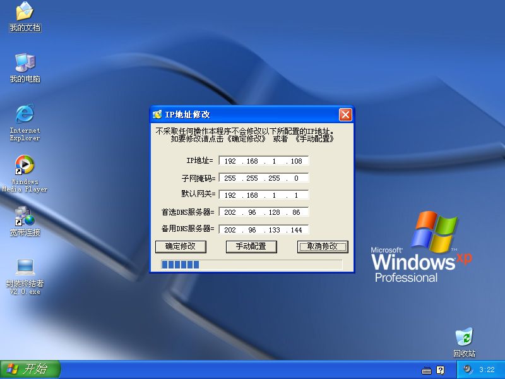Screen dimensions: 505x379
Task: Click the blue progress bar in the dialog
Action: [x=251, y=265]
